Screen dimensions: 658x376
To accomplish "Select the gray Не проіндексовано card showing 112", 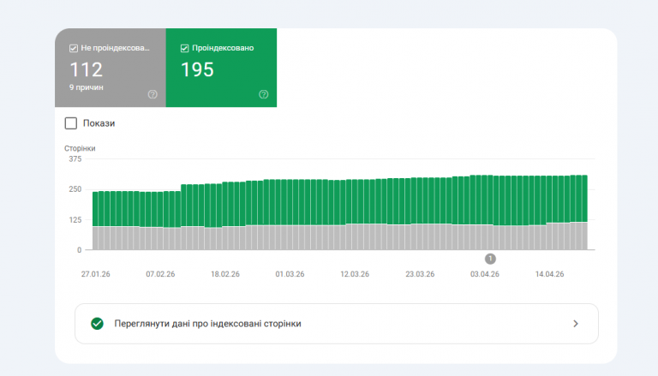I will 111,68.
